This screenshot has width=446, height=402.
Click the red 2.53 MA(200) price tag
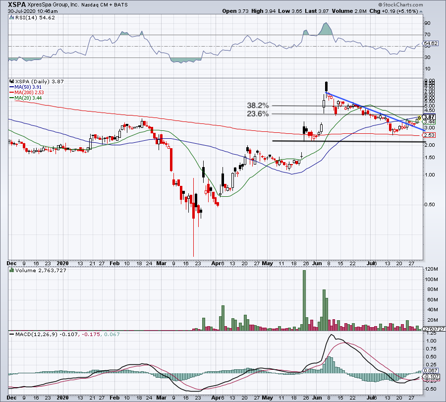(x=430, y=135)
